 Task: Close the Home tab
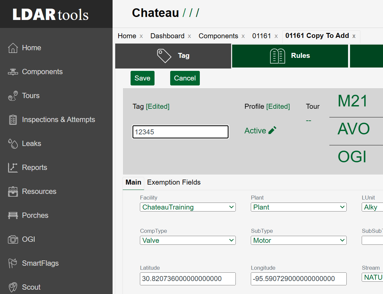click(x=141, y=36)
